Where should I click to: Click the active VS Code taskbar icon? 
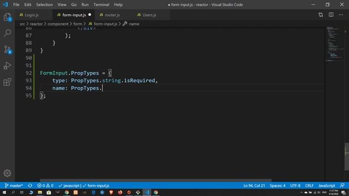coord(147,192)
